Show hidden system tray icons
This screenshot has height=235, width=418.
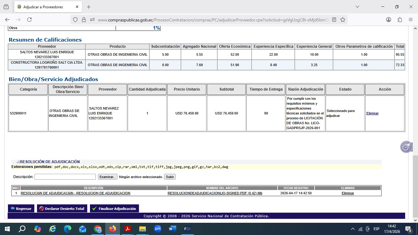pos(353,229)
